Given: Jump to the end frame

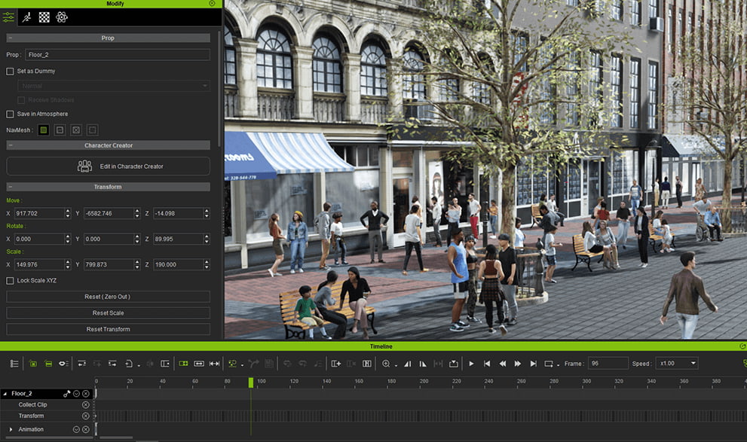Looking at the screenshot, I should [x=533, y=364].
